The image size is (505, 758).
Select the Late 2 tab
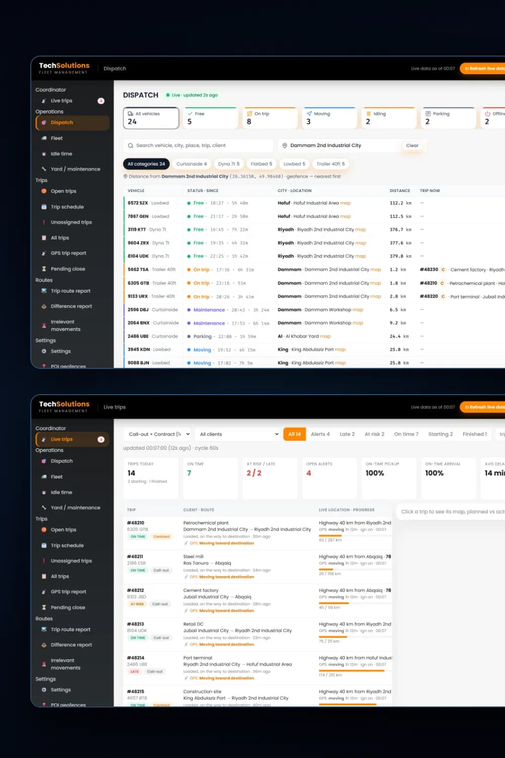click(x=347, y=434)
